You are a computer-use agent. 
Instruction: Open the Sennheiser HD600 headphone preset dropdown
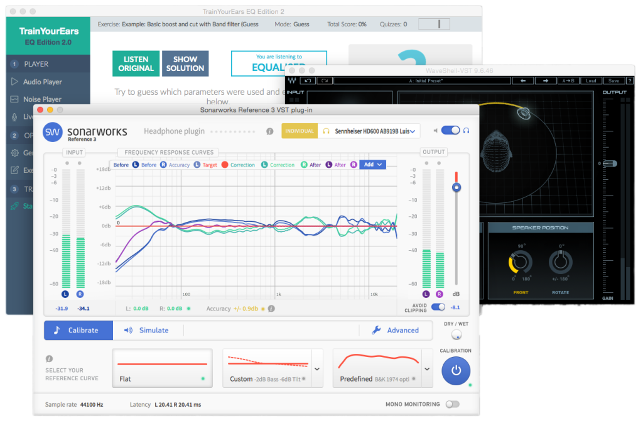[x=411, y=131]
